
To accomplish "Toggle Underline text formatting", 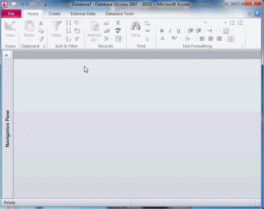I will (178, 31).
